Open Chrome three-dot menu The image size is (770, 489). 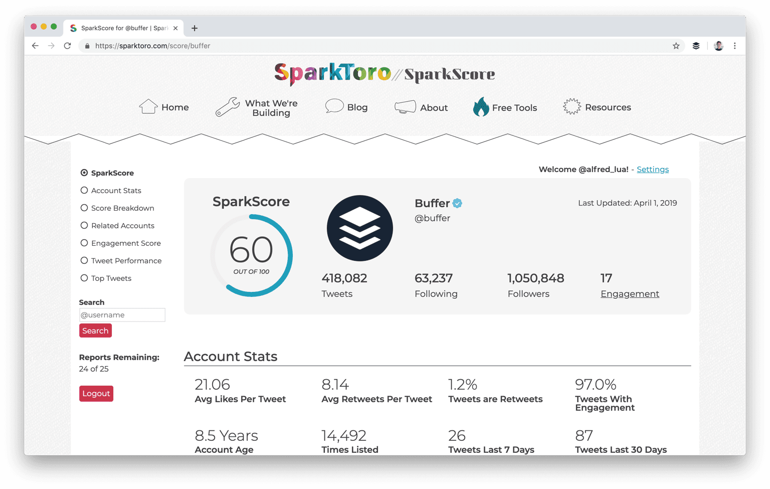coord(735,46)
